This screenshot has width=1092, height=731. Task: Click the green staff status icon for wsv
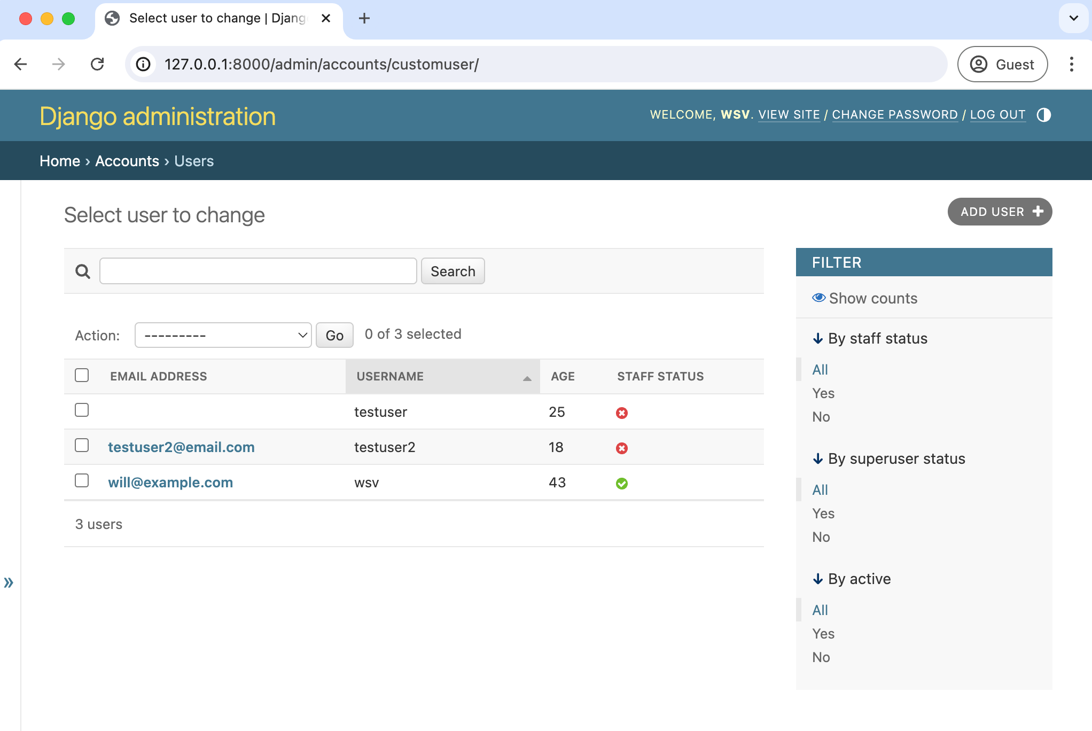tap(622, 484)
